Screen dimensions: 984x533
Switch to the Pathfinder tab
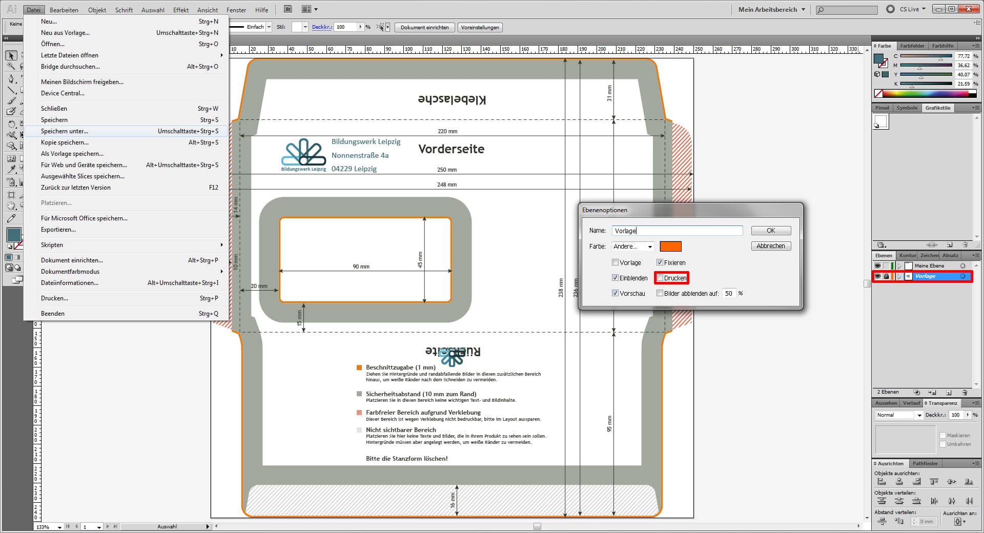pyautogui.click(x=925, y=463)
